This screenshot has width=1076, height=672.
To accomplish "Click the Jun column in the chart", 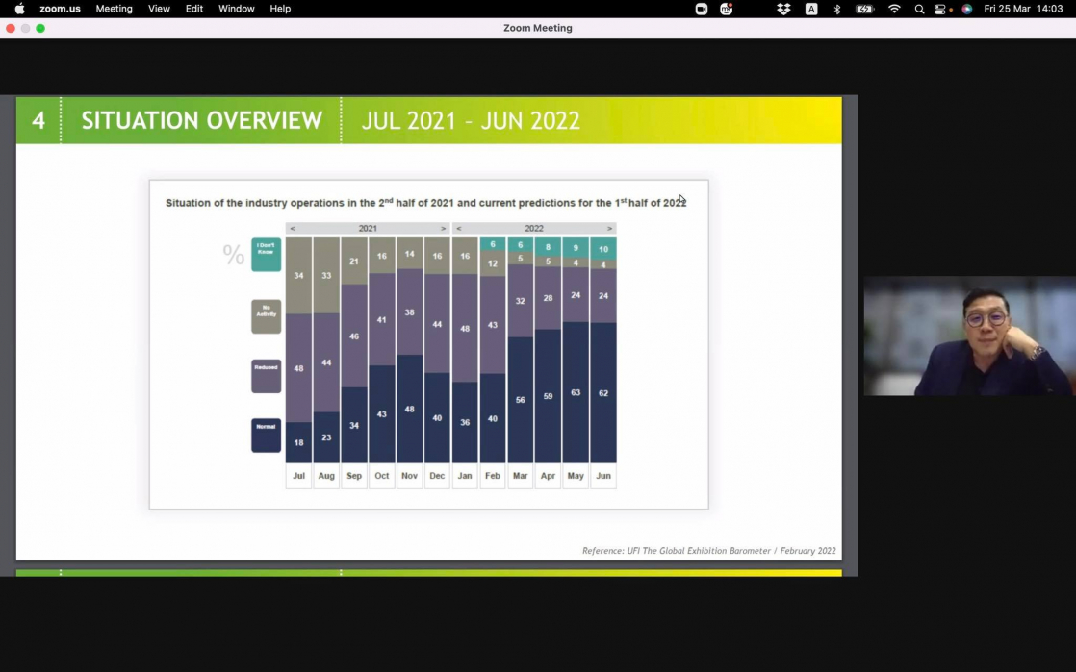I will [603, 365].
